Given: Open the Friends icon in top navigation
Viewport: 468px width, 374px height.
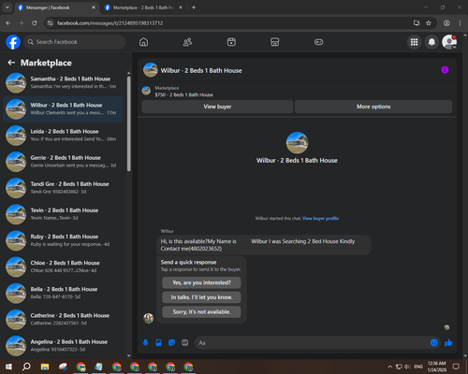Looking at the screenshot, I should click(x=187, y=42).
